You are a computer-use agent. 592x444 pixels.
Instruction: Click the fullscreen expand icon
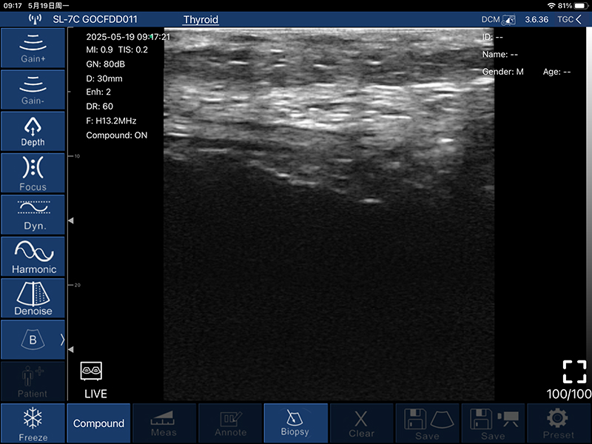tap(574, 371)
